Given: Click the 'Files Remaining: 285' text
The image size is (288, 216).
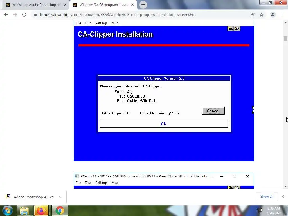Looking at the screenshot, I should tap(159, 113).
